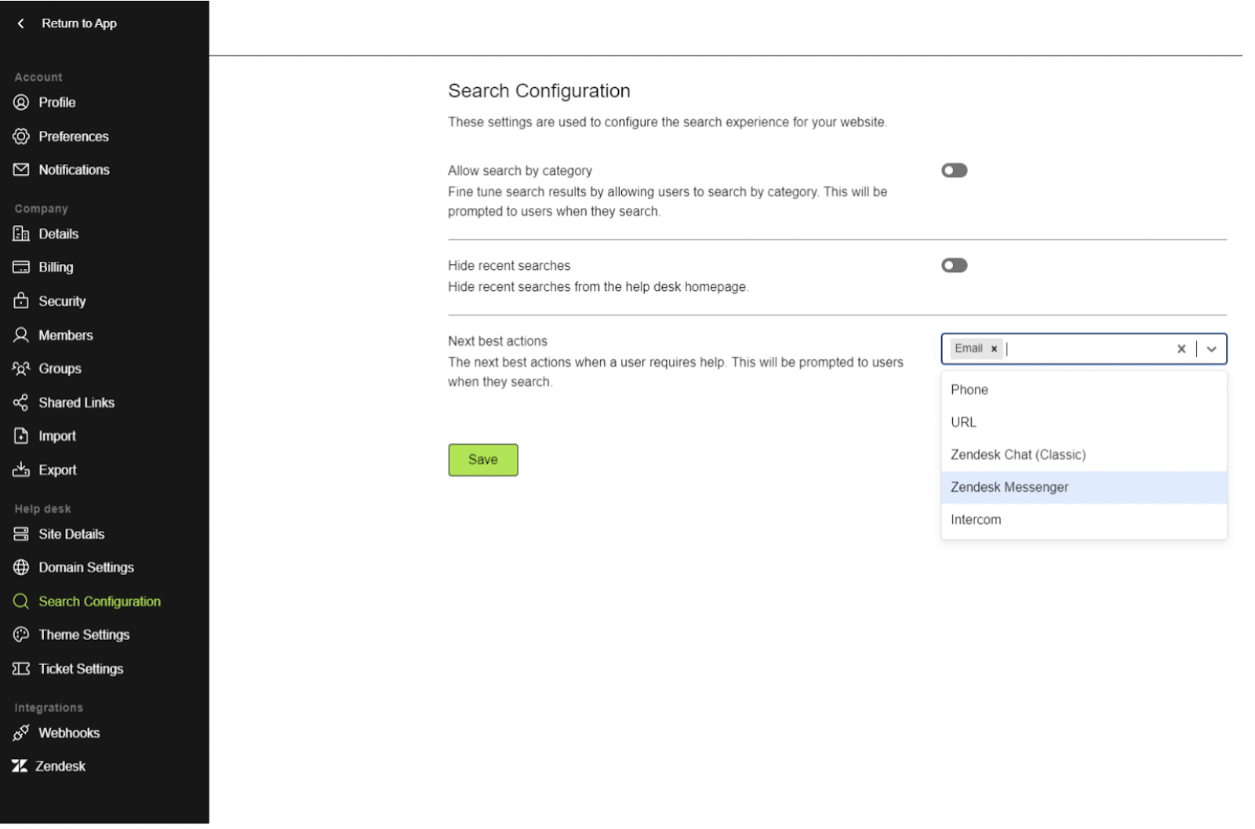Clear all selected next best actions

[x=1183, y=350]
